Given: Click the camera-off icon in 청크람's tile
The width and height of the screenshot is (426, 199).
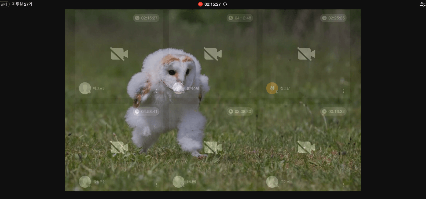Looking at the screenshot, I should pyautogui.click(x=306, y=54).
